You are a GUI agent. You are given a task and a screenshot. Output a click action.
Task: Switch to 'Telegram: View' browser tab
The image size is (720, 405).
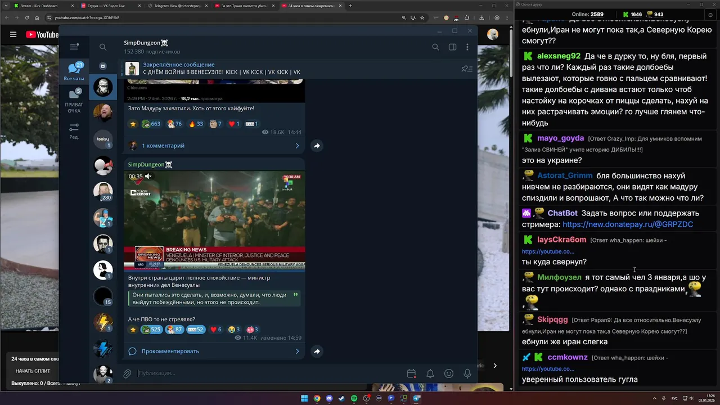177,6
